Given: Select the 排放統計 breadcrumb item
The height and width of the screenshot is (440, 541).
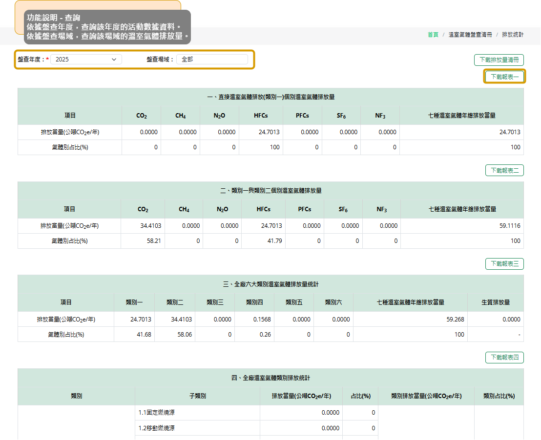Looking at the screenshot, I should point(513,35).
